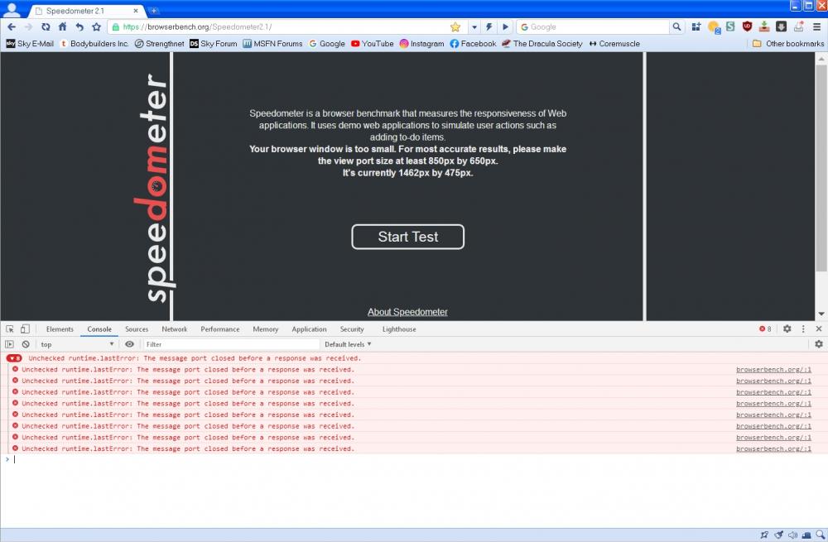Switch to the Lighthouse tab
This screenshot has width=828, height=542.
(399, 329)
